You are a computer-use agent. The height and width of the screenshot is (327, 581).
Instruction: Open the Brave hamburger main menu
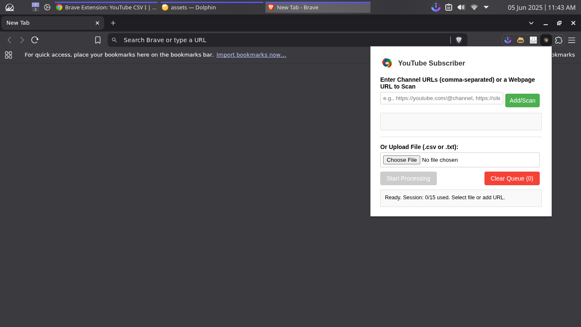pyautogui.click(x=572, y=40)
